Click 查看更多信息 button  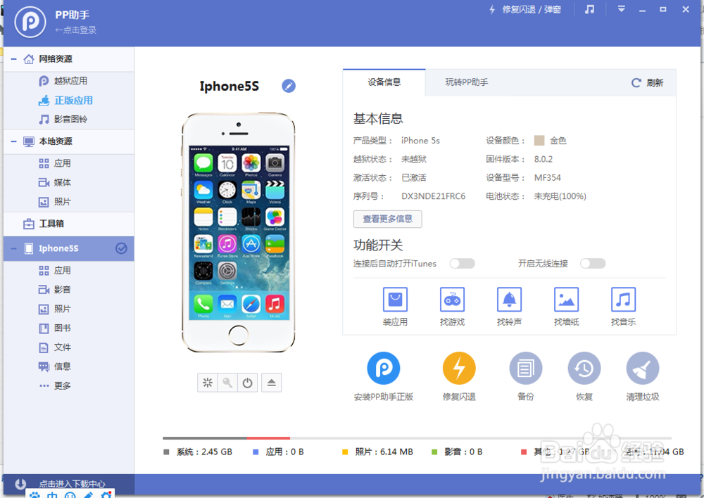pyautogui.click(x=387, y=219)
